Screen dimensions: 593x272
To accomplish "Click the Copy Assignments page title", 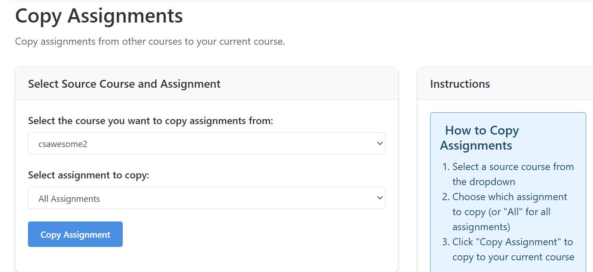I will [99, 16].
